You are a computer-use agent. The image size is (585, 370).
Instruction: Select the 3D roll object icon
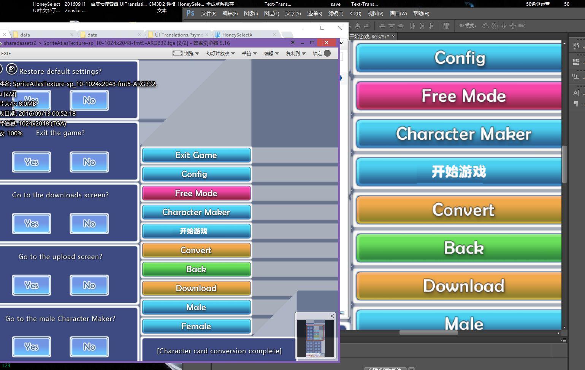(x=495, y=26)
